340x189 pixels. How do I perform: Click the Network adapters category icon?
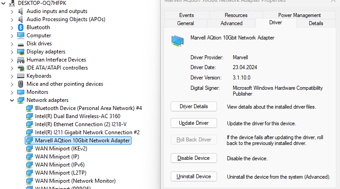click(x=21, y=101)
